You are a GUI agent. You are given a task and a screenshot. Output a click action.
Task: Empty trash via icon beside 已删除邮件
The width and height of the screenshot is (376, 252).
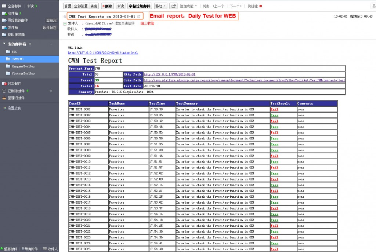coord(51,91)
